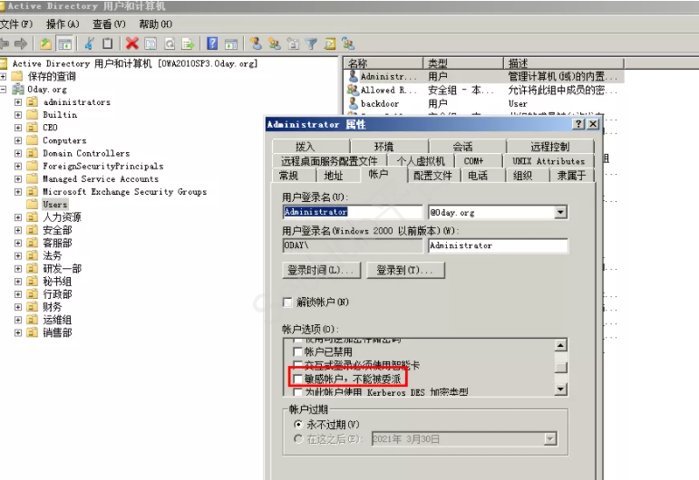Check the 解锁帐户 unlock account checkbox
Viewport: 699px width, 480px height.
pos(288,302)
